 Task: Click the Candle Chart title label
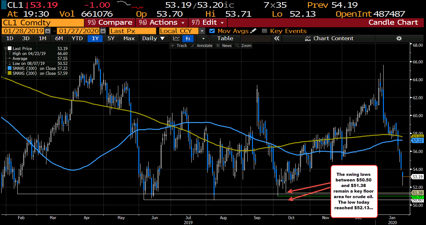pyautogui.click(x=393, y=23)
